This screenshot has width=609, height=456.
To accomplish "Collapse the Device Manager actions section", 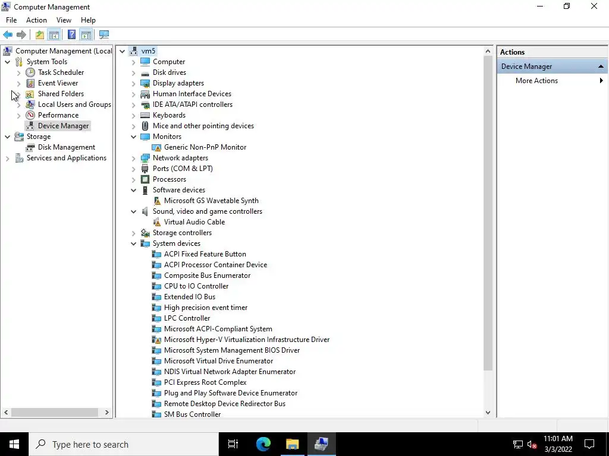I will [x=601, y=66].
